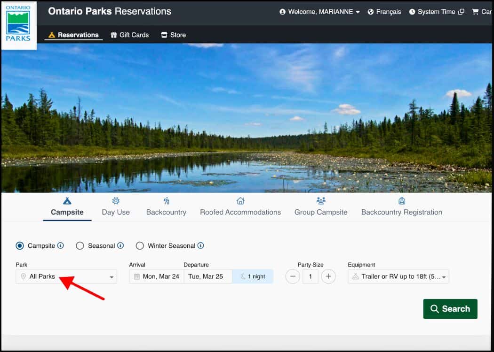
Task: Click the tent icon above Campsite tab
Action: point(67,201)
